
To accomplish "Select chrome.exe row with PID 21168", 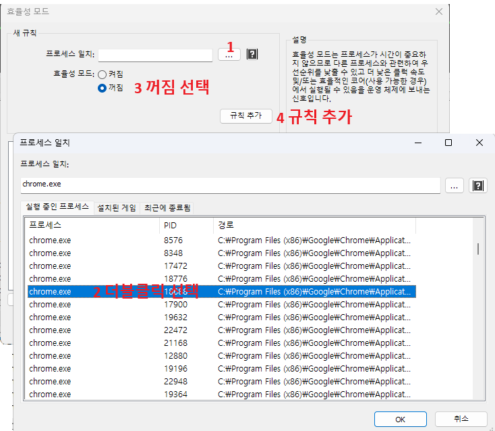I will [x=222, y=343].
